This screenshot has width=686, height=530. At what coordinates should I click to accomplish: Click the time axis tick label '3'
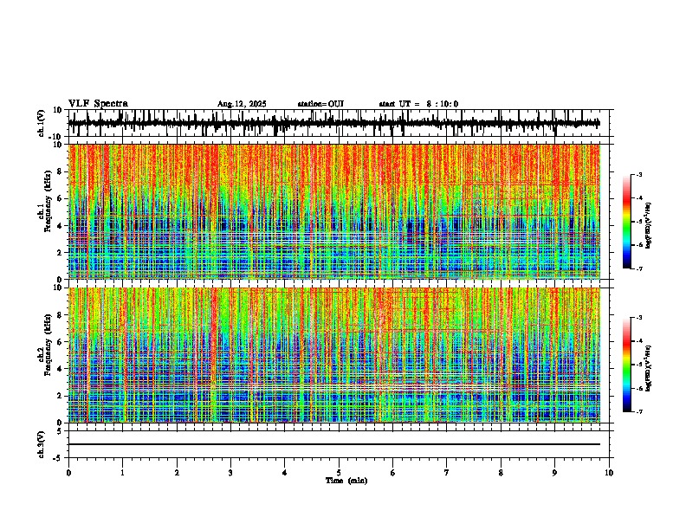(230, 473)
